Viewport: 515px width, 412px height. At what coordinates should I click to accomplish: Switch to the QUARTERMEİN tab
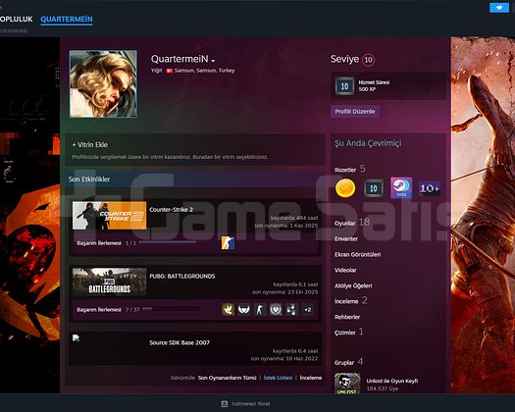point(67,19)
